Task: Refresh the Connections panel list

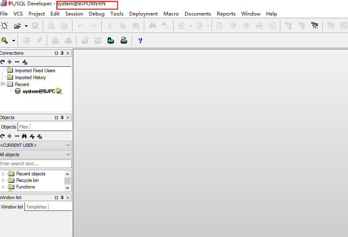Action: (2, 62)
